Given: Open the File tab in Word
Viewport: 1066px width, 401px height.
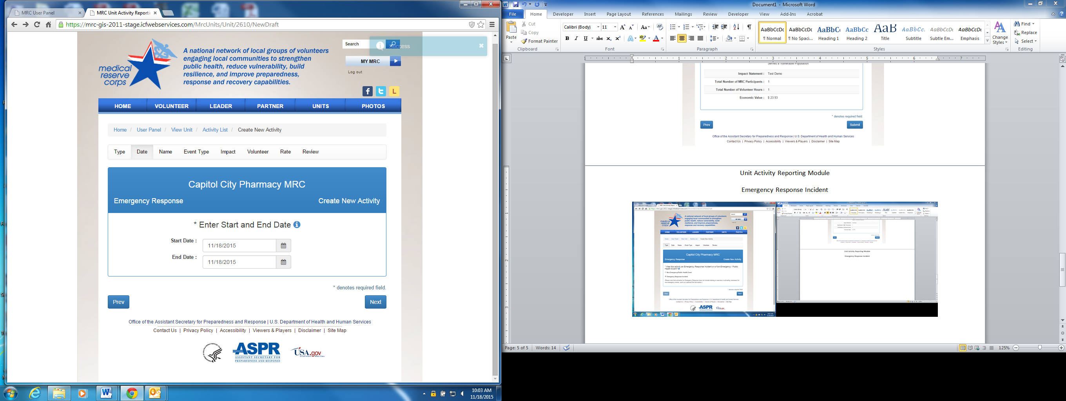Looking at the screenshot, I should click(512, 14).
